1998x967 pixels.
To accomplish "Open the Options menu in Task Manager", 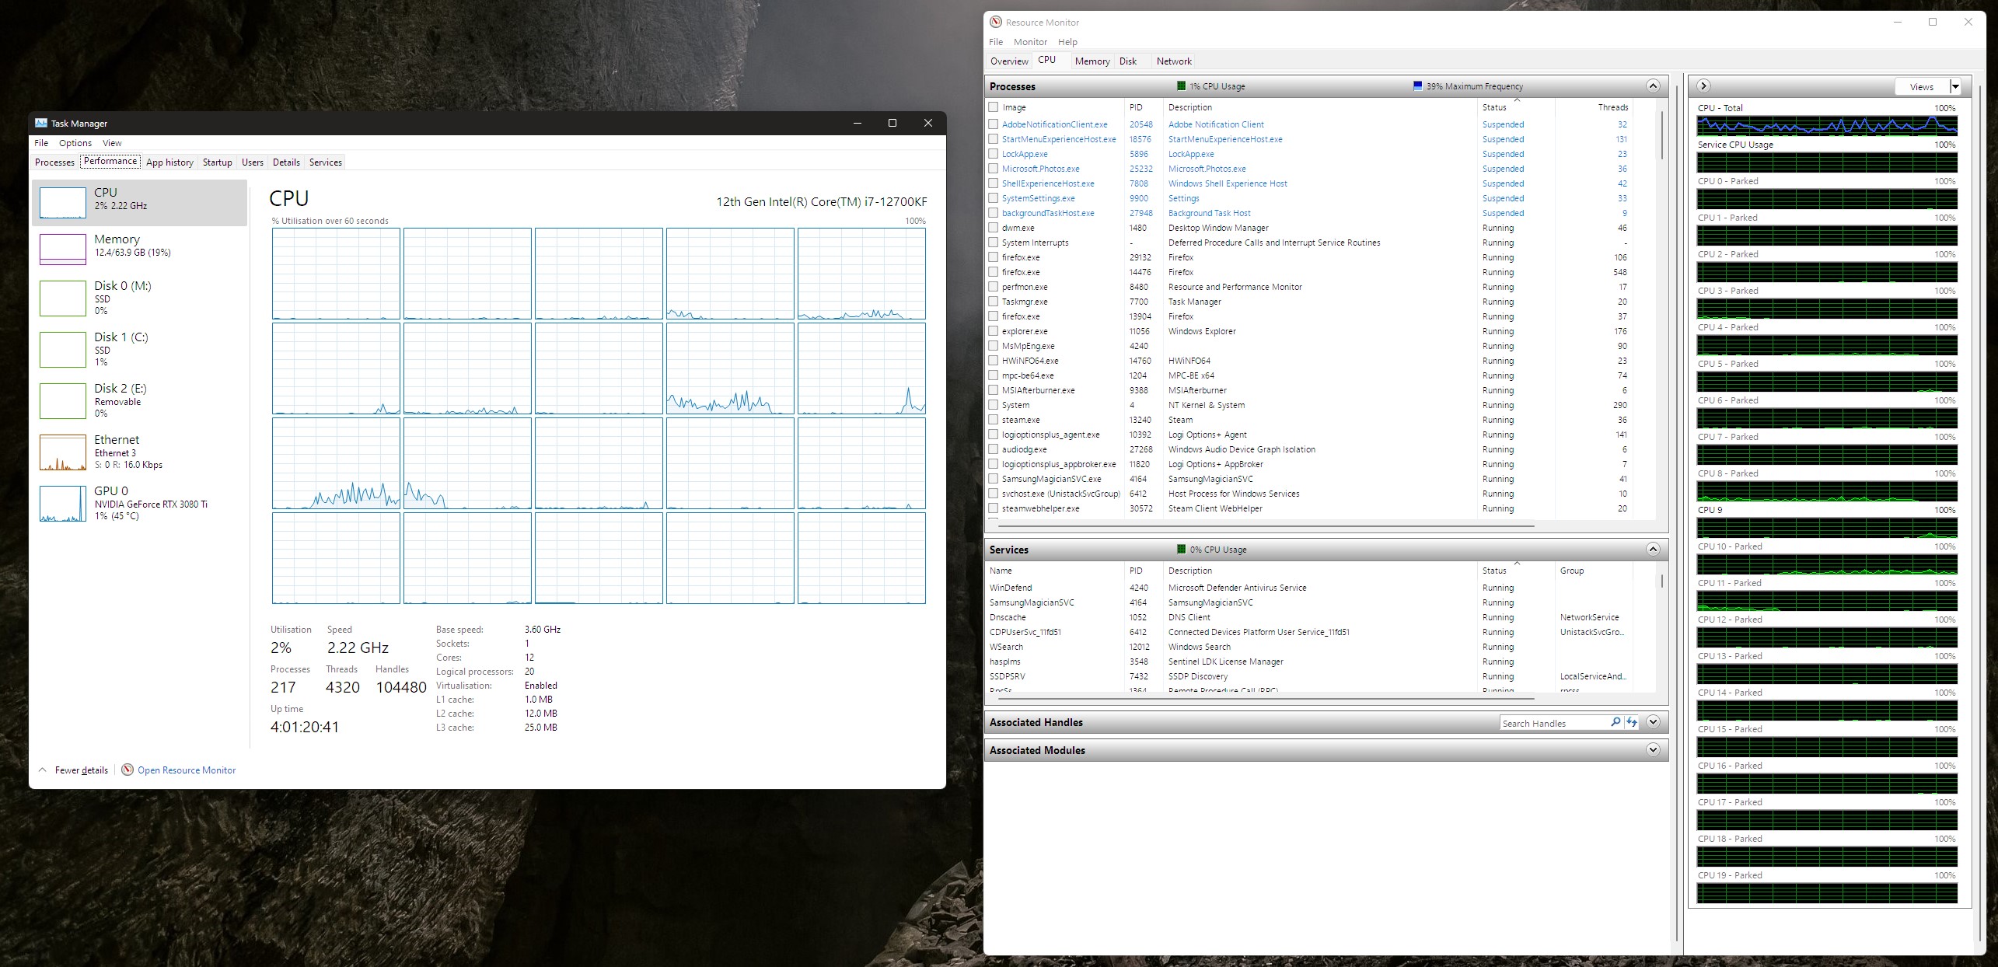I will [x=75, y=143].
